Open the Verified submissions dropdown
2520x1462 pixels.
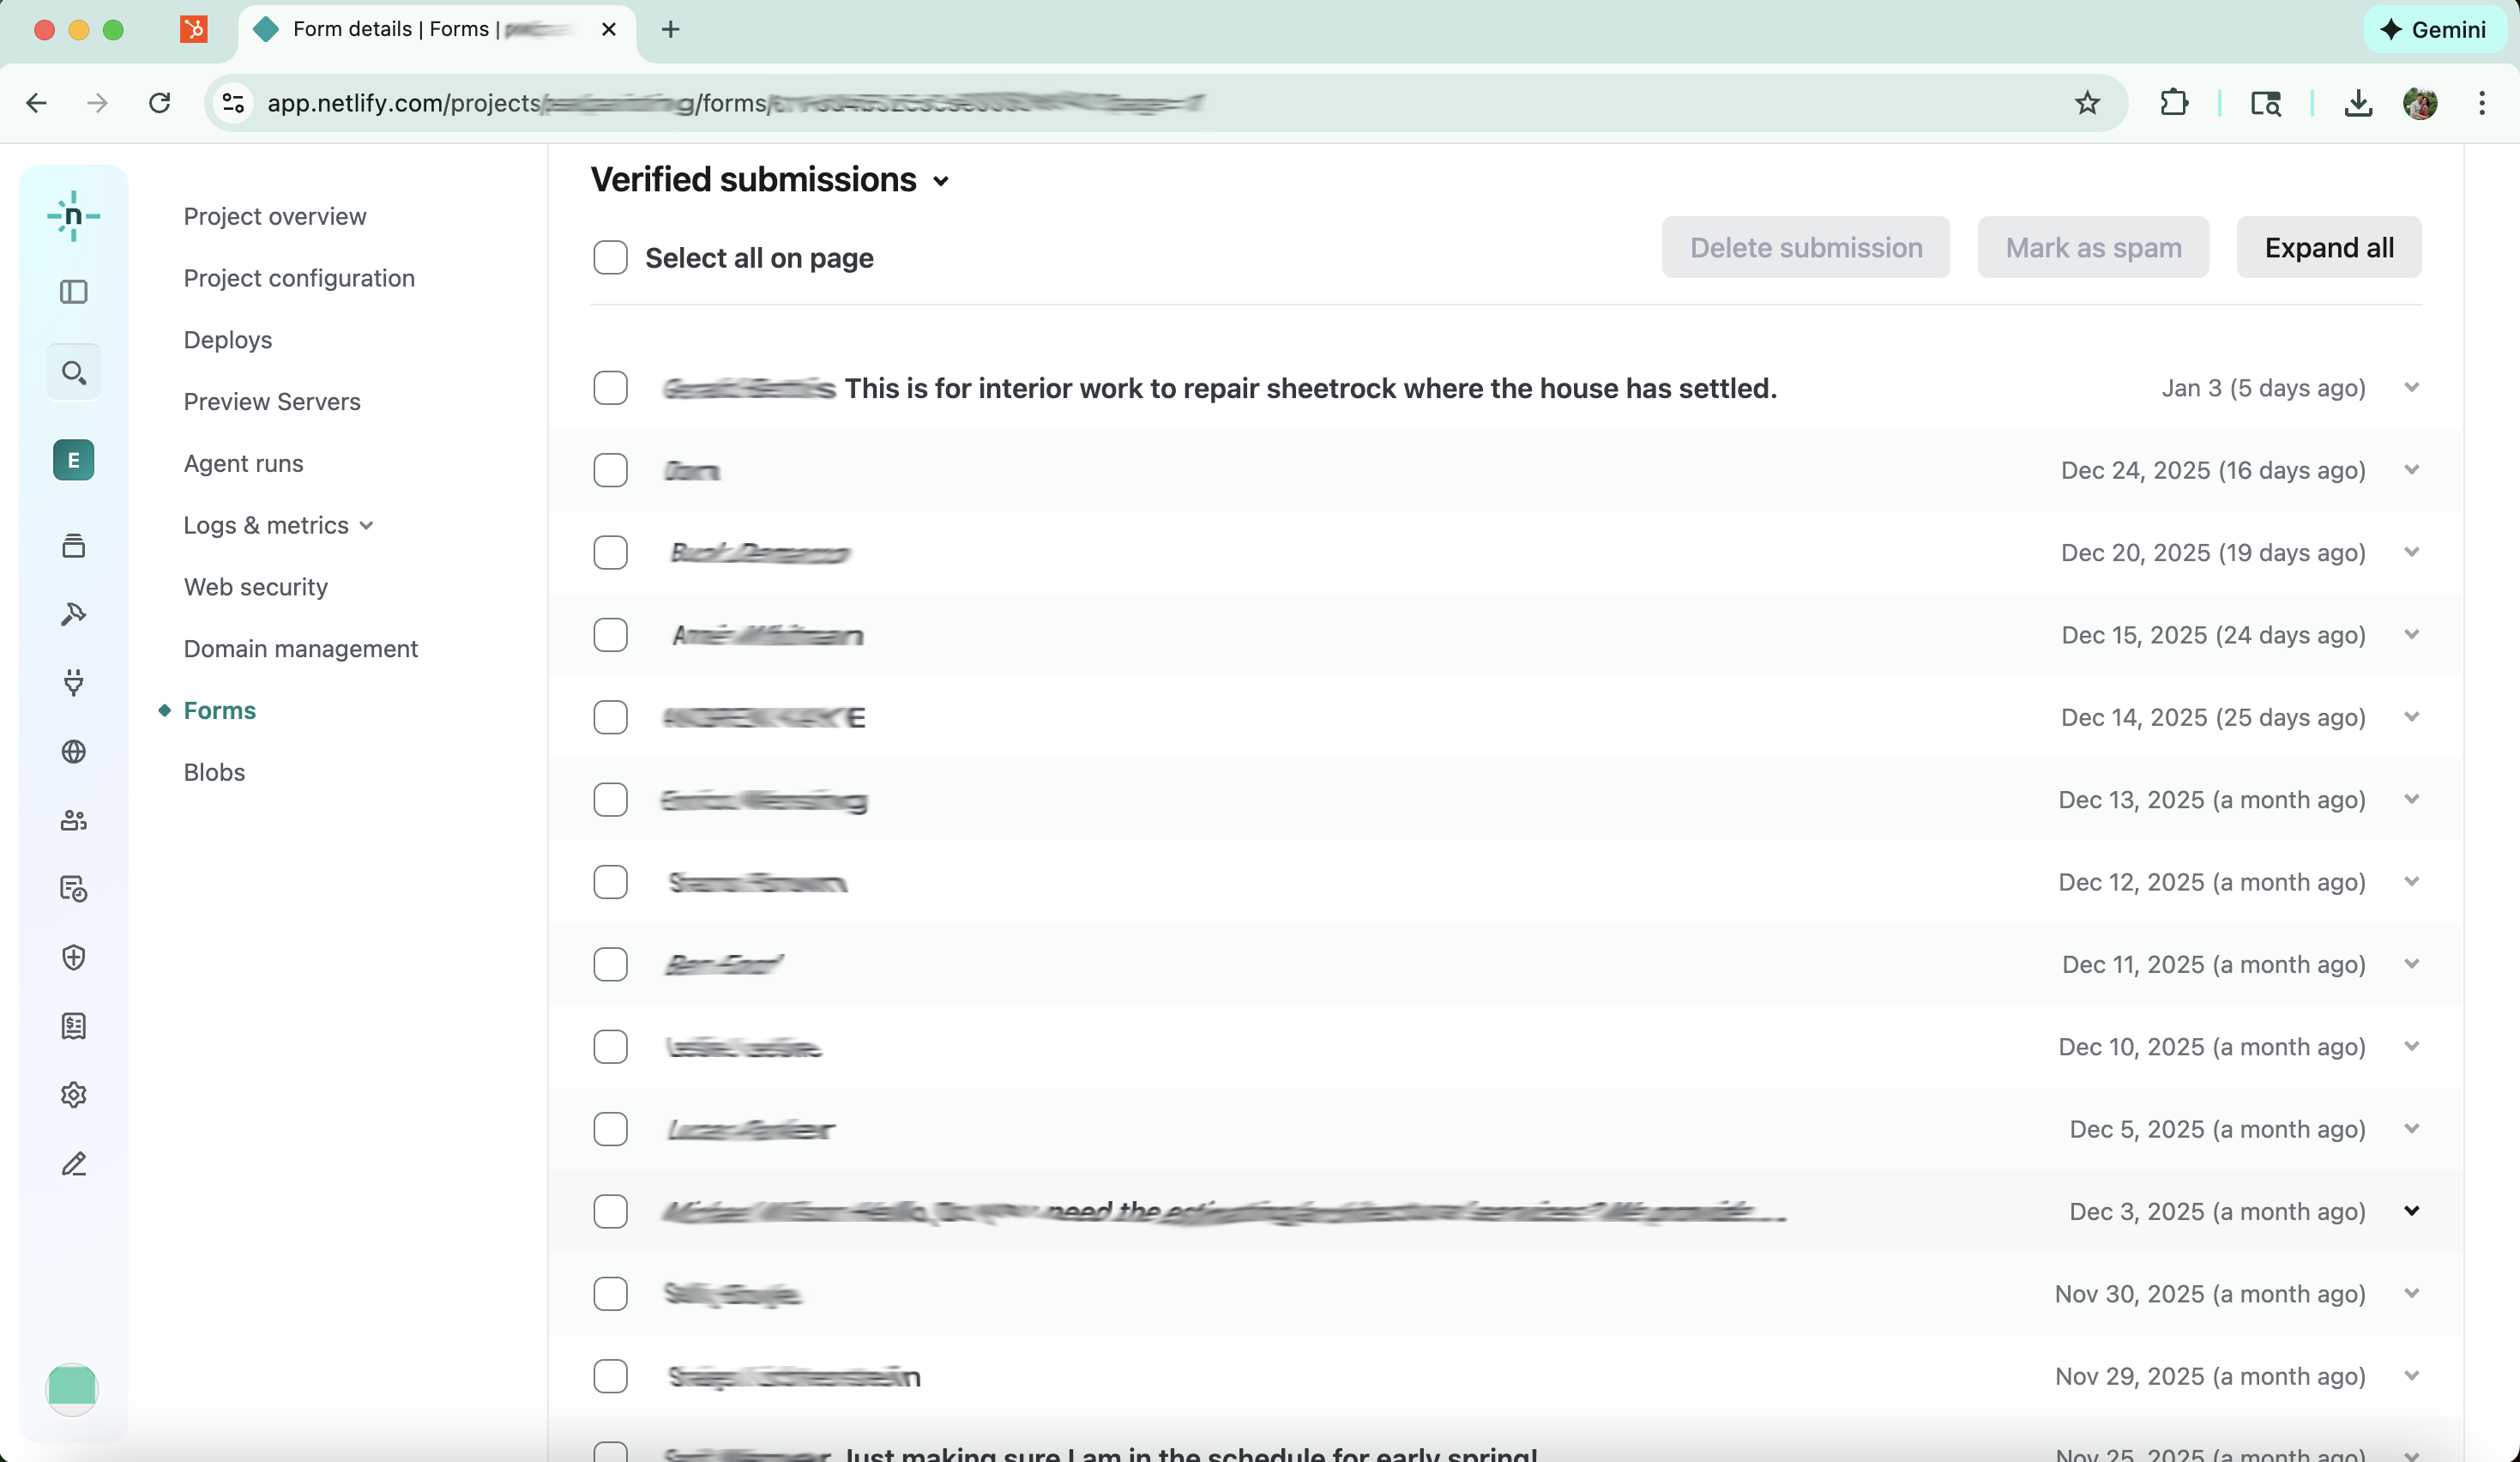click(942, 181)
